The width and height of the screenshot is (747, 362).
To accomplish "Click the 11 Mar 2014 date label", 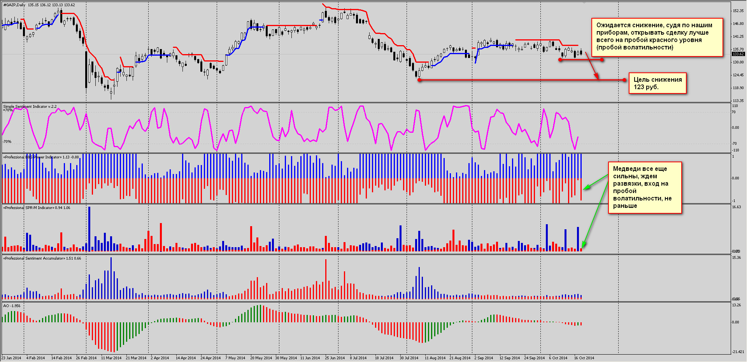I will click(x=111, y=358).
